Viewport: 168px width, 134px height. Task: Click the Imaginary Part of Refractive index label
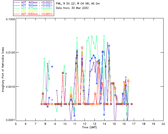tap(3, 69)
